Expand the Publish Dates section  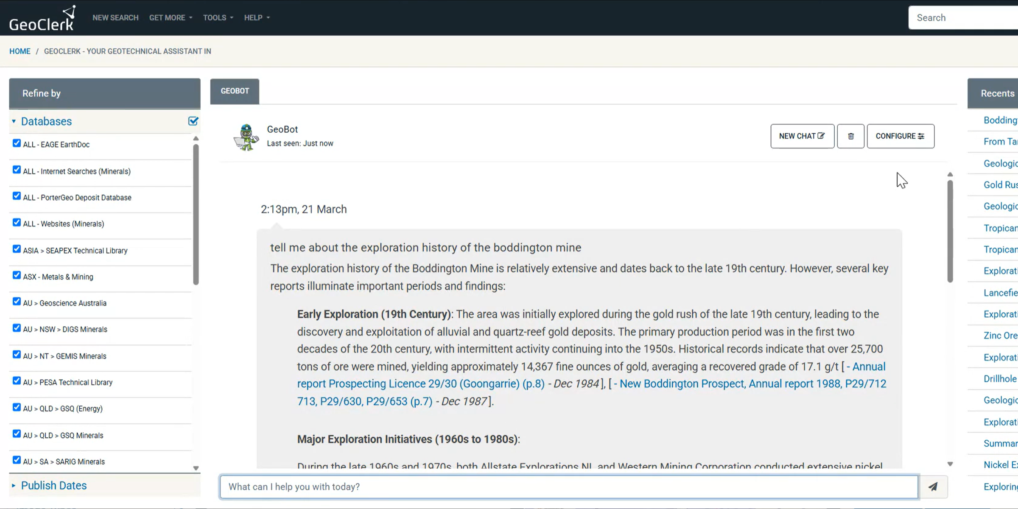pos(53,485)
